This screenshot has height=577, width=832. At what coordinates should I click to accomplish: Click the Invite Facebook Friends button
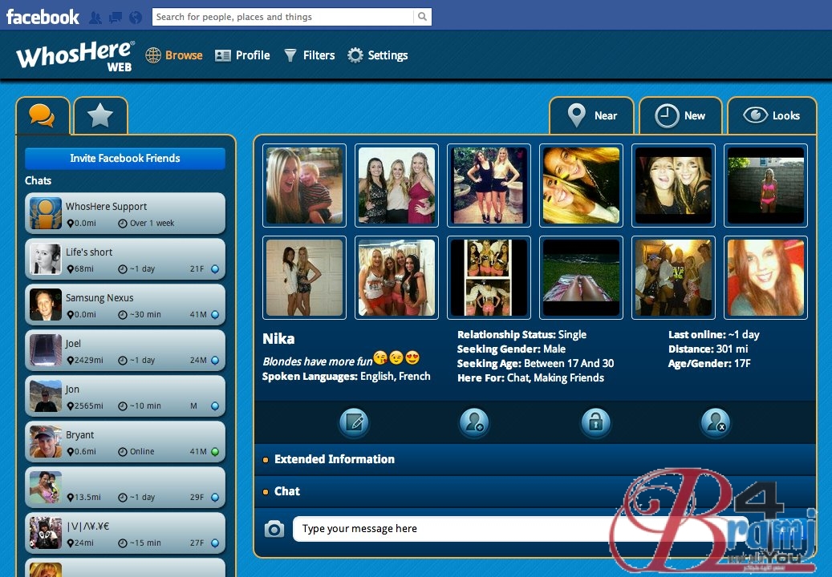[x=125, y=158]
